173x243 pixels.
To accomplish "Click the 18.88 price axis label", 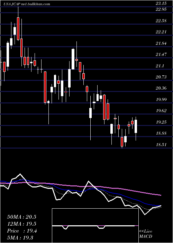I will (x=161, y=133).
